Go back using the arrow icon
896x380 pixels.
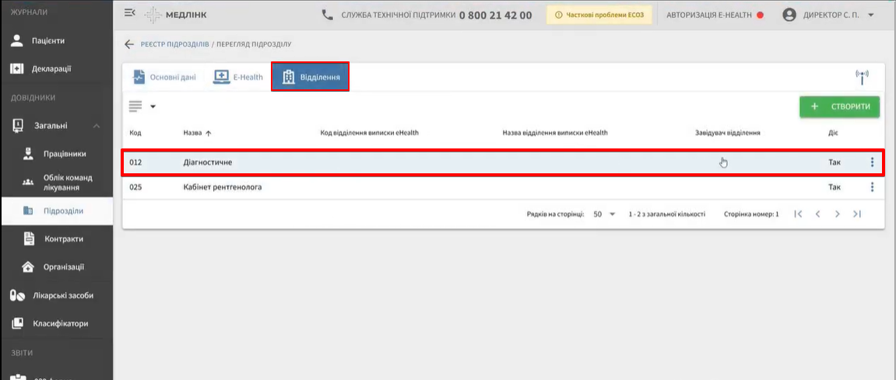coord(129,44)
